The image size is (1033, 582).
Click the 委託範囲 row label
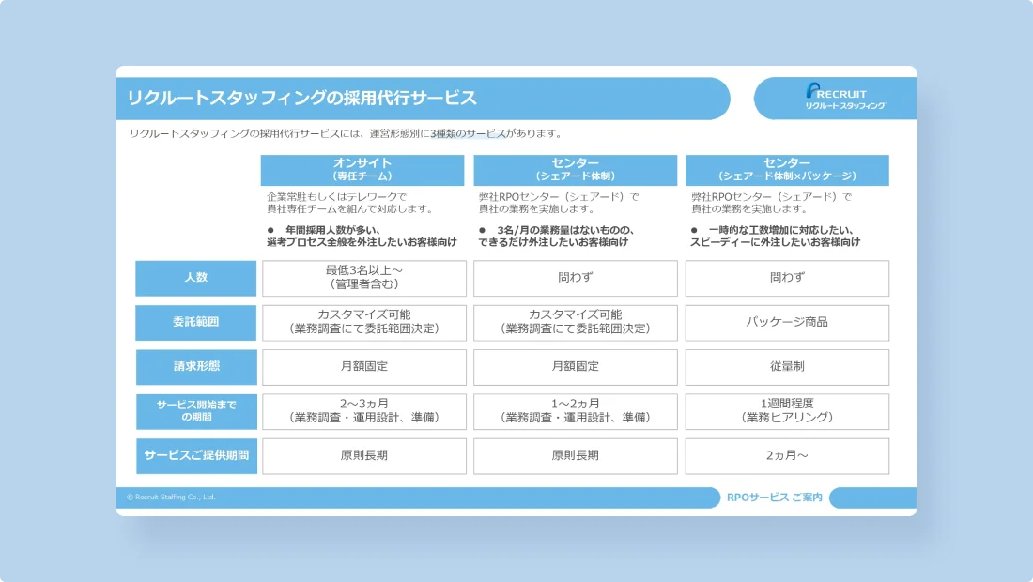tap(196, 322)
